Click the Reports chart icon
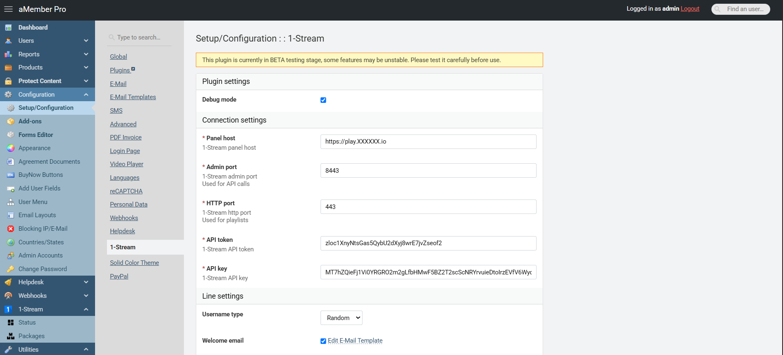The width and height of the screenshot is (783, 355). 8,54
